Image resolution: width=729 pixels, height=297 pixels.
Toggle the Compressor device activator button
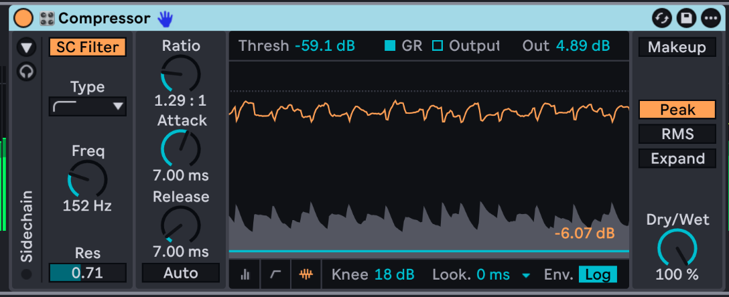23,18
